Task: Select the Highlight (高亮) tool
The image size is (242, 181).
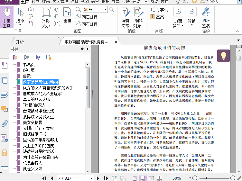Action: (157, 16)
